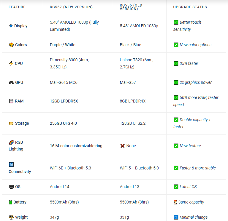Click the red X next to None
The height and width of the screenshot is (221, 228).
click(123, 146)
